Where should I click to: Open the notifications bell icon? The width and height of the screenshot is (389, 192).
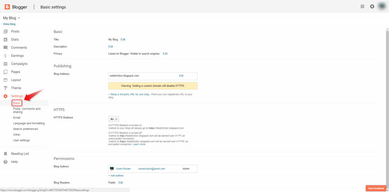pos(372,7)
